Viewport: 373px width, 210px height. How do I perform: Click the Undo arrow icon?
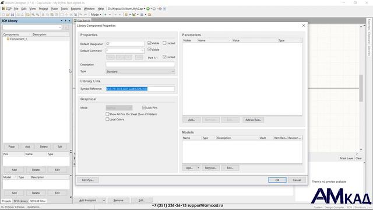tap(81, 15)
